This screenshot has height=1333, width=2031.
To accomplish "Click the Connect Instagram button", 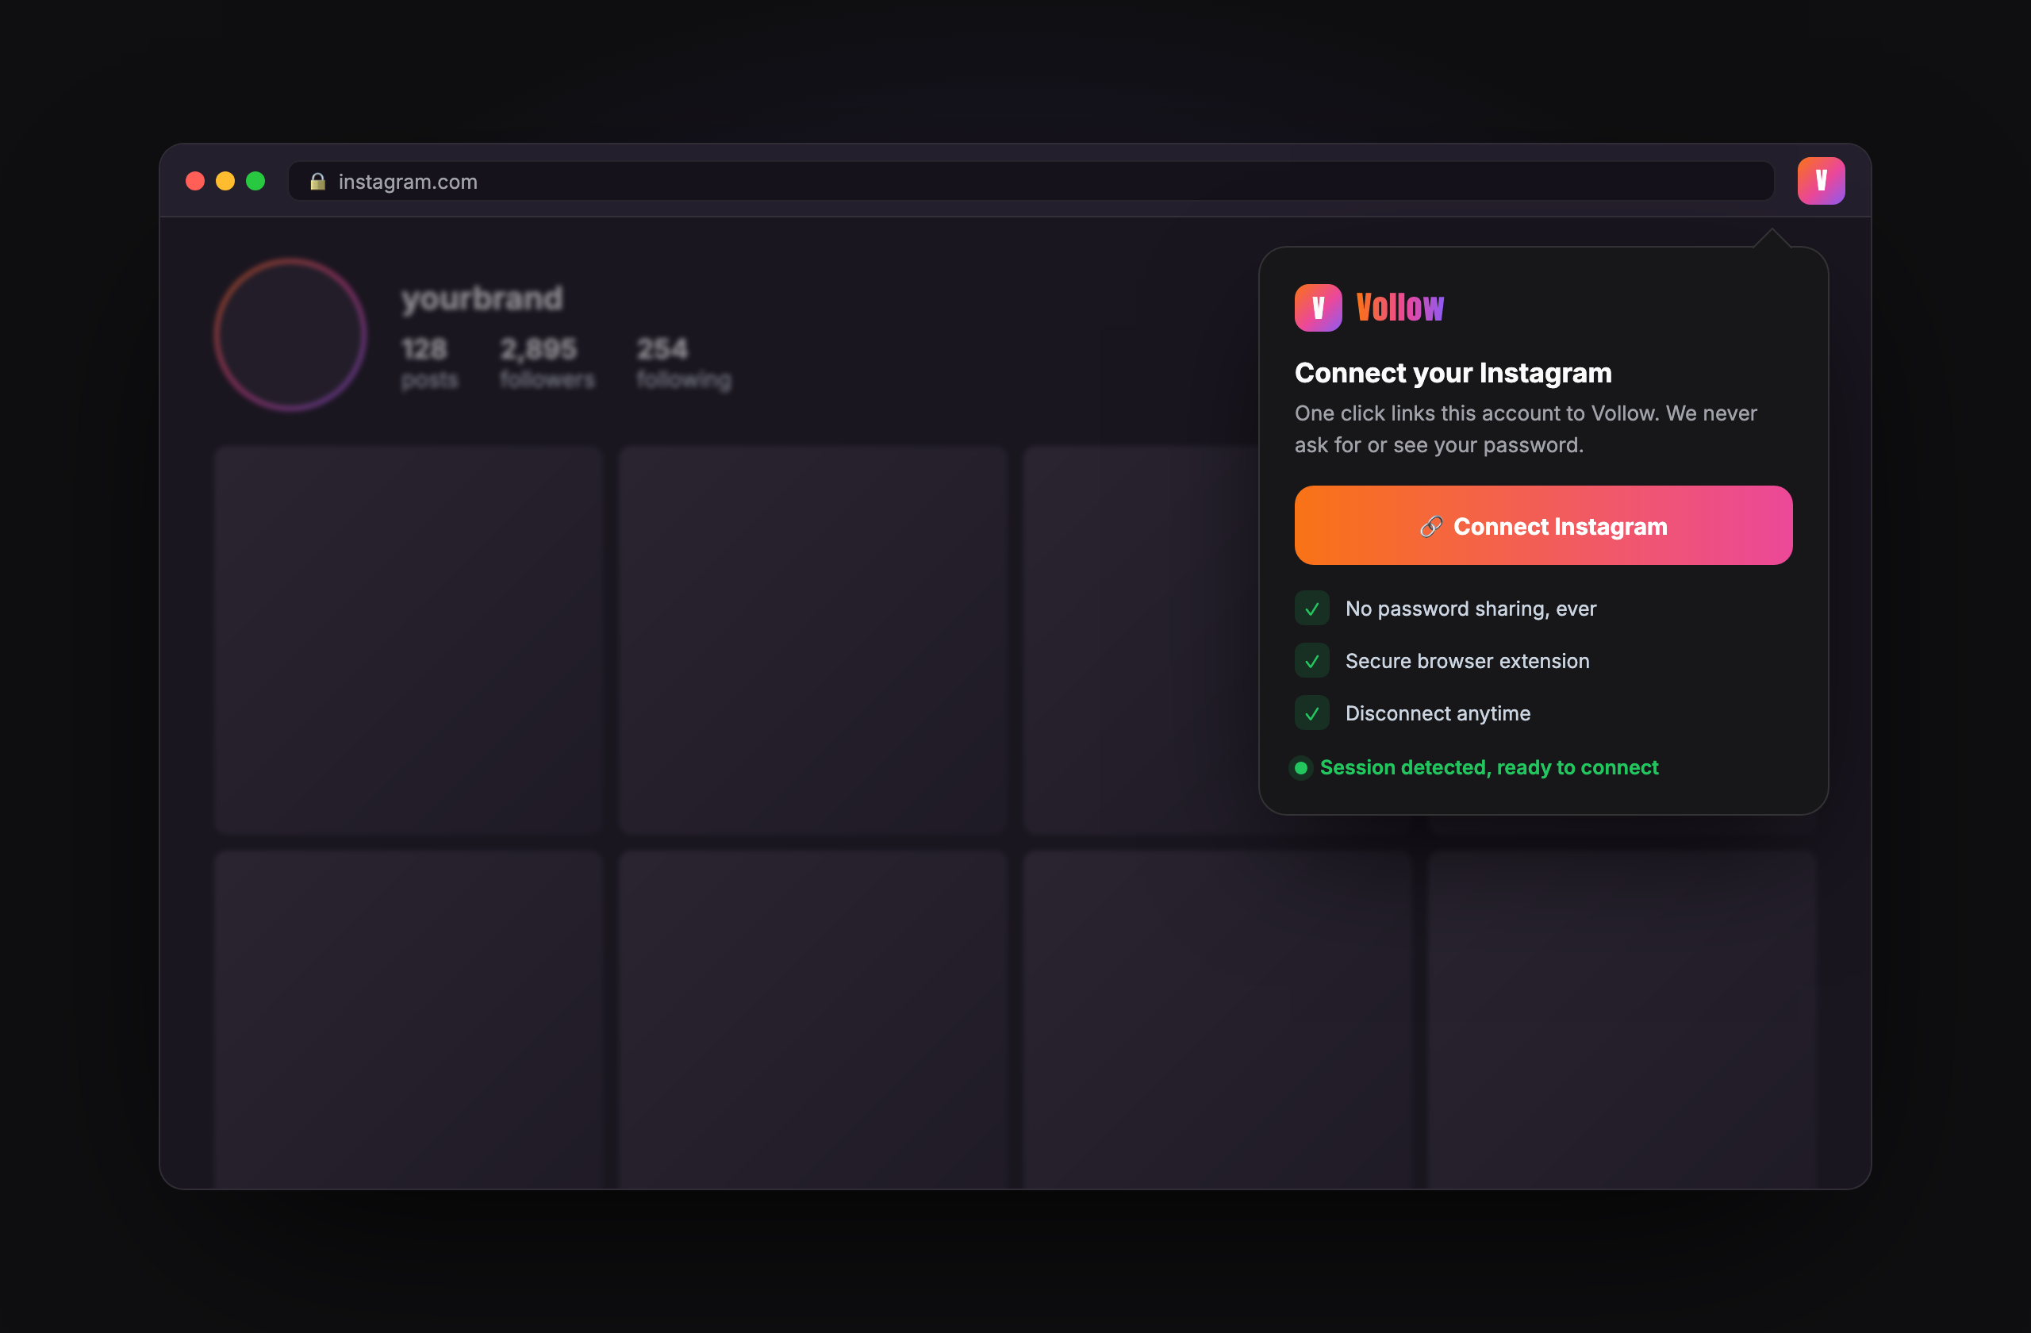I will 1543,526.
